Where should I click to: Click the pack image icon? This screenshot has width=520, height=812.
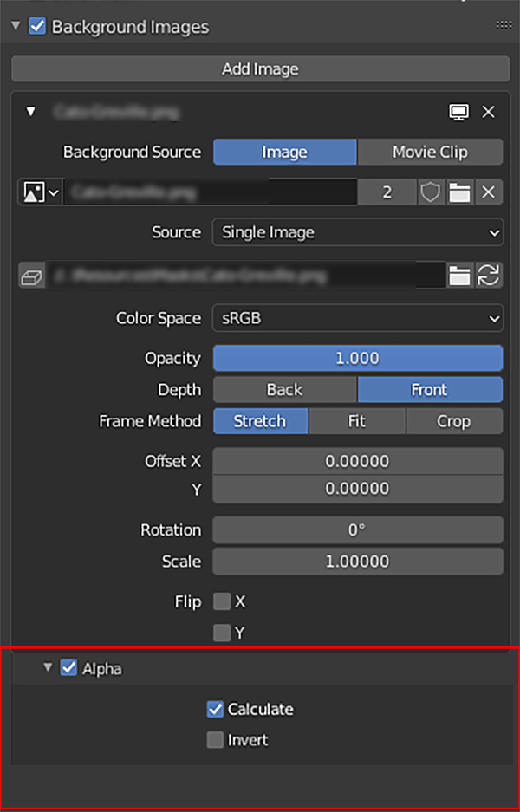[31, 276]
